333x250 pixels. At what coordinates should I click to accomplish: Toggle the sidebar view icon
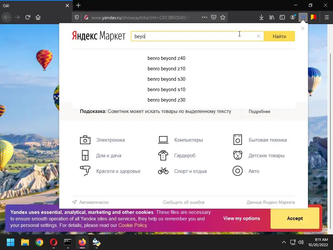(282, 17)
